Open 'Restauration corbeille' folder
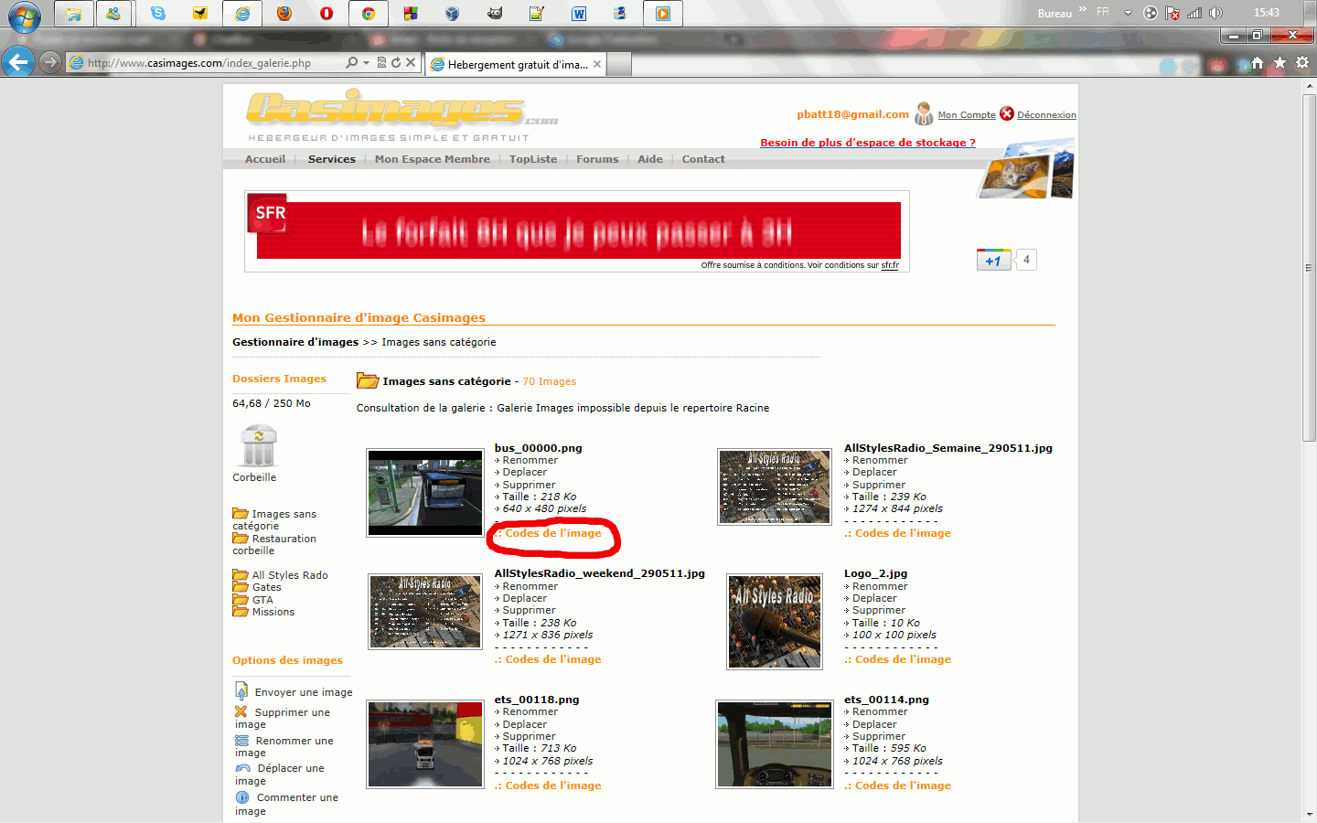This screenshot has height=823, width=1317. pos(273,544)
